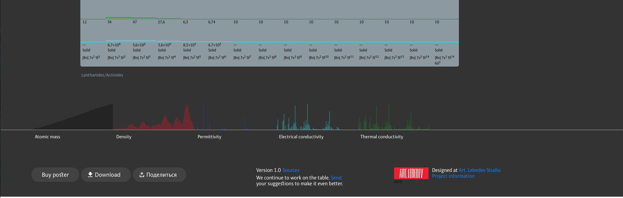
Task: Click the share icon beside Поделиться
Action: pyautogui.click(x=142, y=175)
